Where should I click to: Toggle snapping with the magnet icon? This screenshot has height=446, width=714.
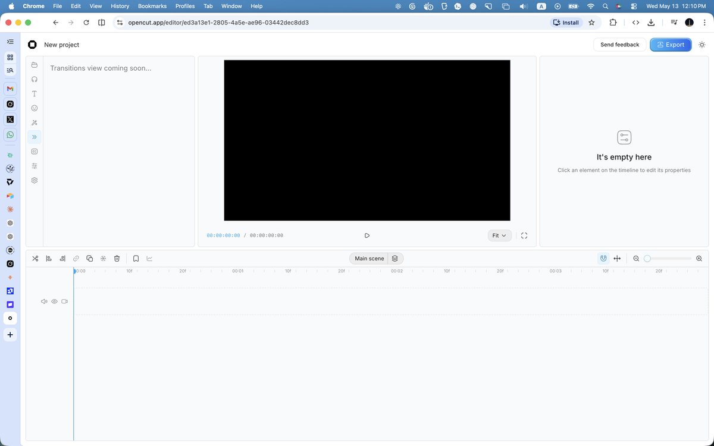[x=603, y=258]
